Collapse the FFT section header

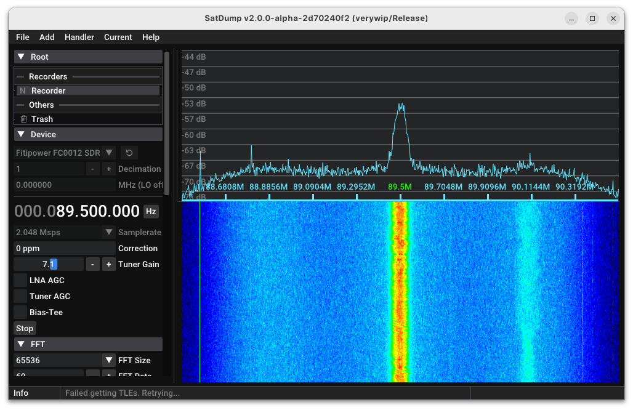(x=21, y=344)
